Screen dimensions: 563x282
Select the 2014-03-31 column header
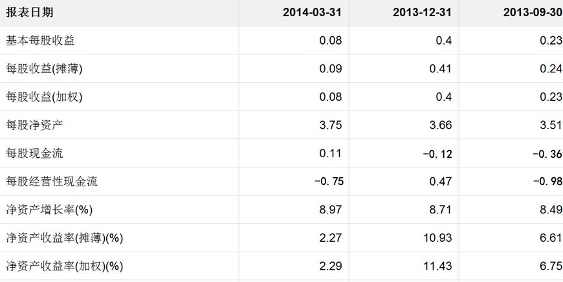312,12
